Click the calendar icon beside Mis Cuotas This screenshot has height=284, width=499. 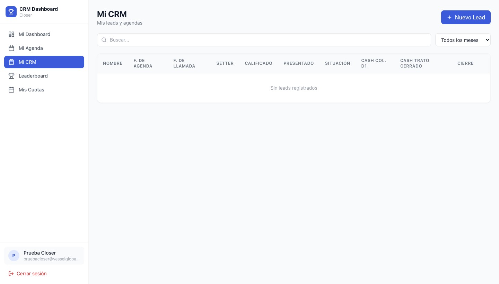[11, 90]
